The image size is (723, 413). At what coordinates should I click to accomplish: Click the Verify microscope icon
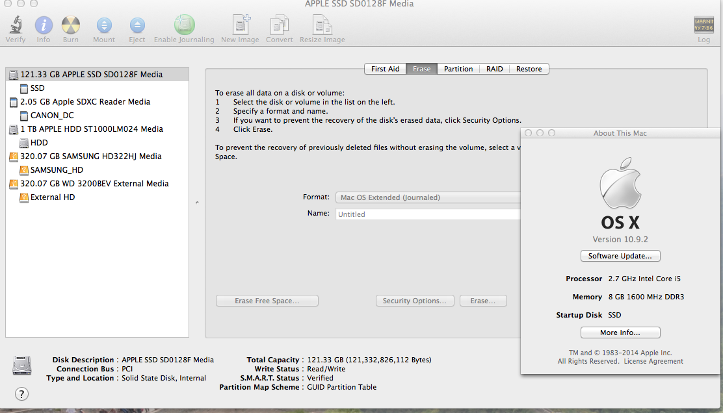(x=16, y=25)
